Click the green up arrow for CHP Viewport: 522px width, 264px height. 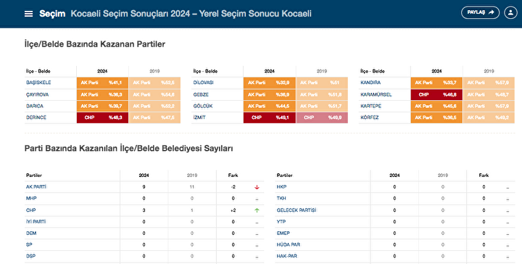pos(257,210)
